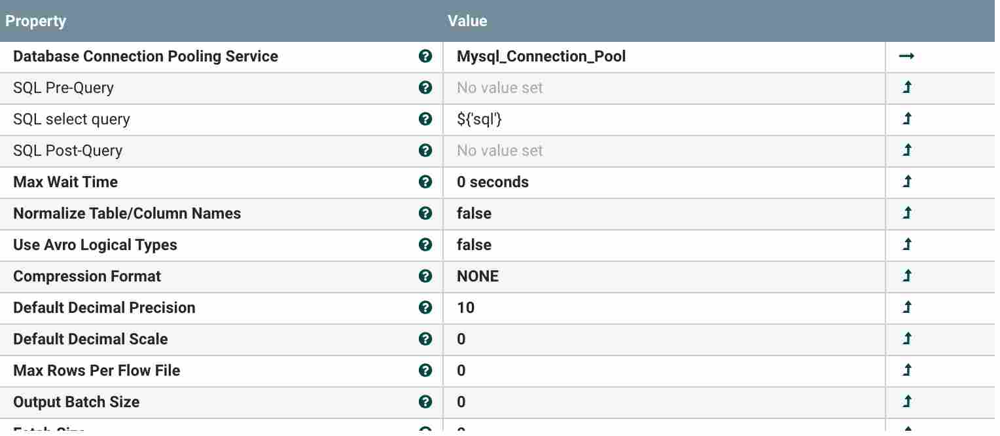Click help icon beside SQL select query

coord(425,119)
